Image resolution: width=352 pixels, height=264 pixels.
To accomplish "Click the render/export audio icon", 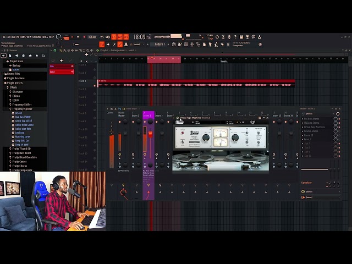I will pyautogui.click(x=248, y=37).
